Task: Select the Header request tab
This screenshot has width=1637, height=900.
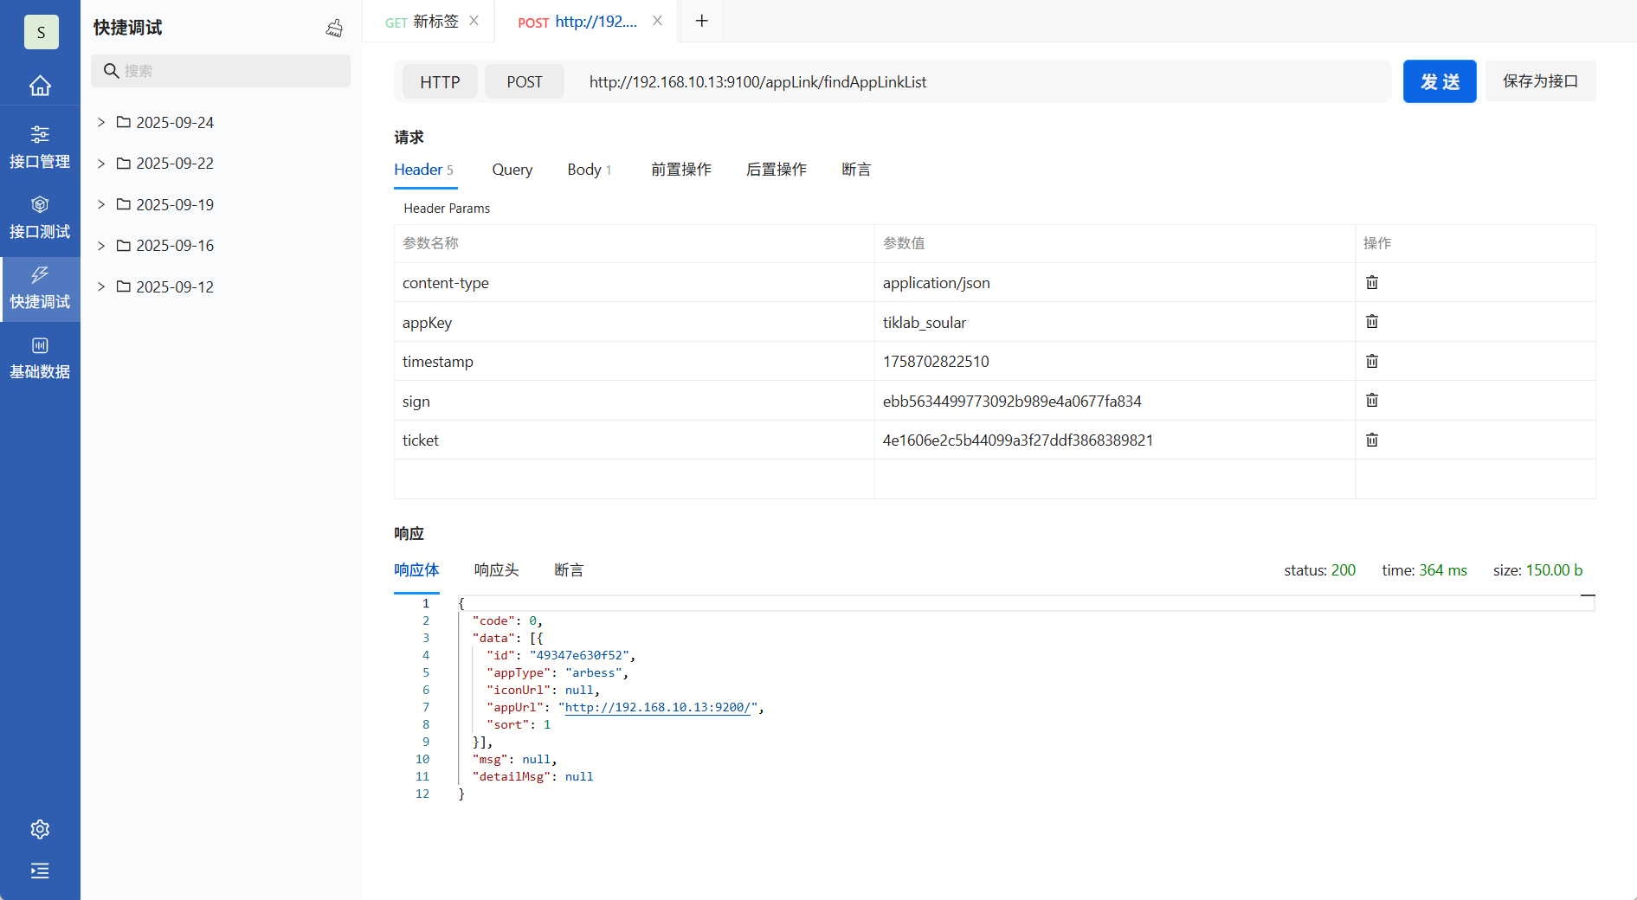Action: pyautogui.click(x=424, y=170)
